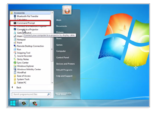The image size is (154, 117).
Task: Open Help and Support
Action: click(64, 76)
